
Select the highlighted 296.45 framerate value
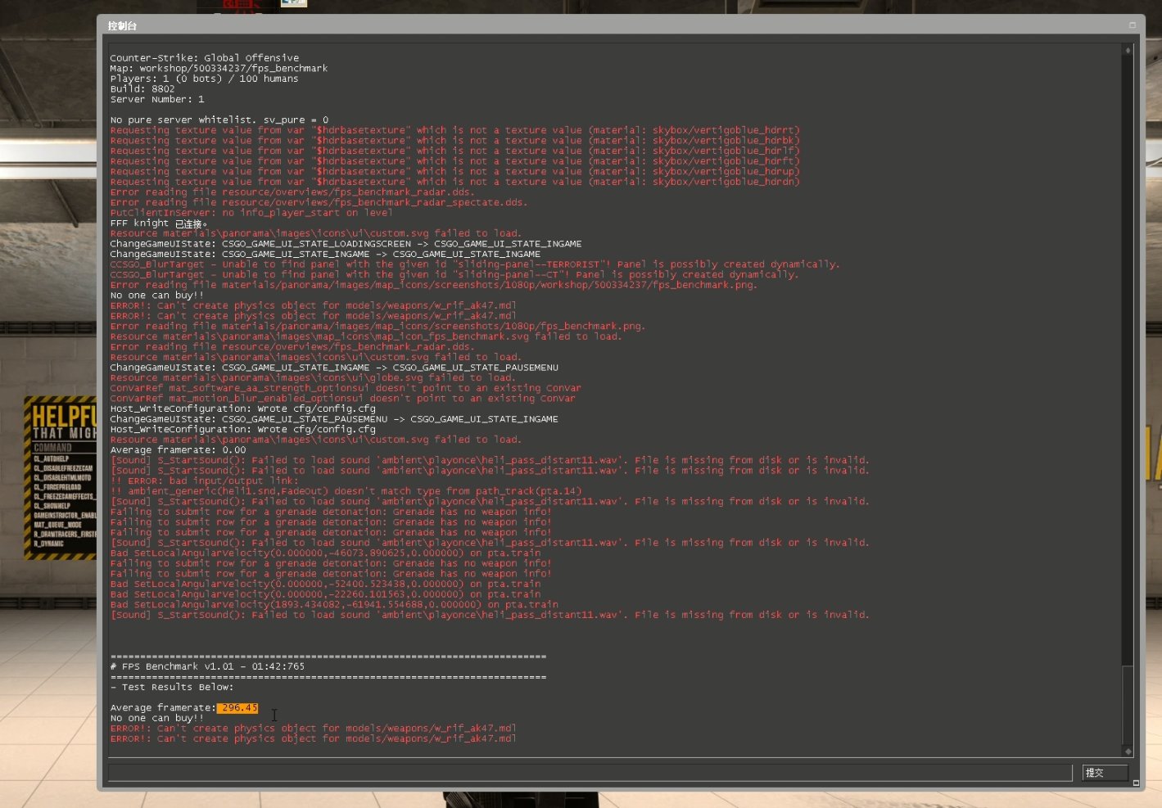[238, 708]
